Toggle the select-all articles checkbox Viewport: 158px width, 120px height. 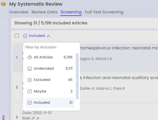click(17, 36)
